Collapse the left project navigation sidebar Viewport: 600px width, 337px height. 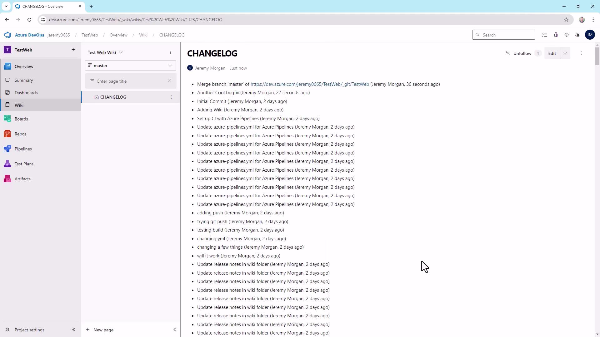pos(73,330)
